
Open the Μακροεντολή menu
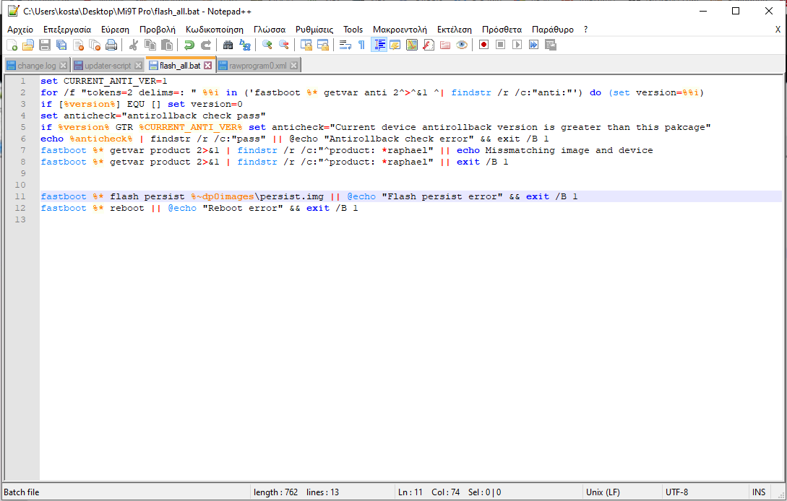400,30
